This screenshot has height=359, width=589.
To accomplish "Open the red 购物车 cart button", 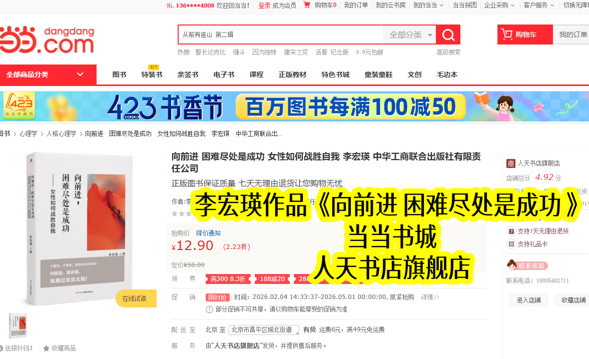I will pos(525,34).
